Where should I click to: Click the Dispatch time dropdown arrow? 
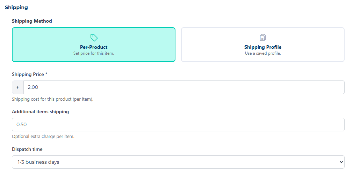pos(341,162)
